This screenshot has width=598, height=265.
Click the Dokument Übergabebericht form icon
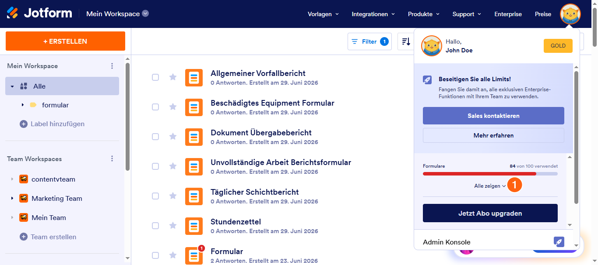point(194,137)
